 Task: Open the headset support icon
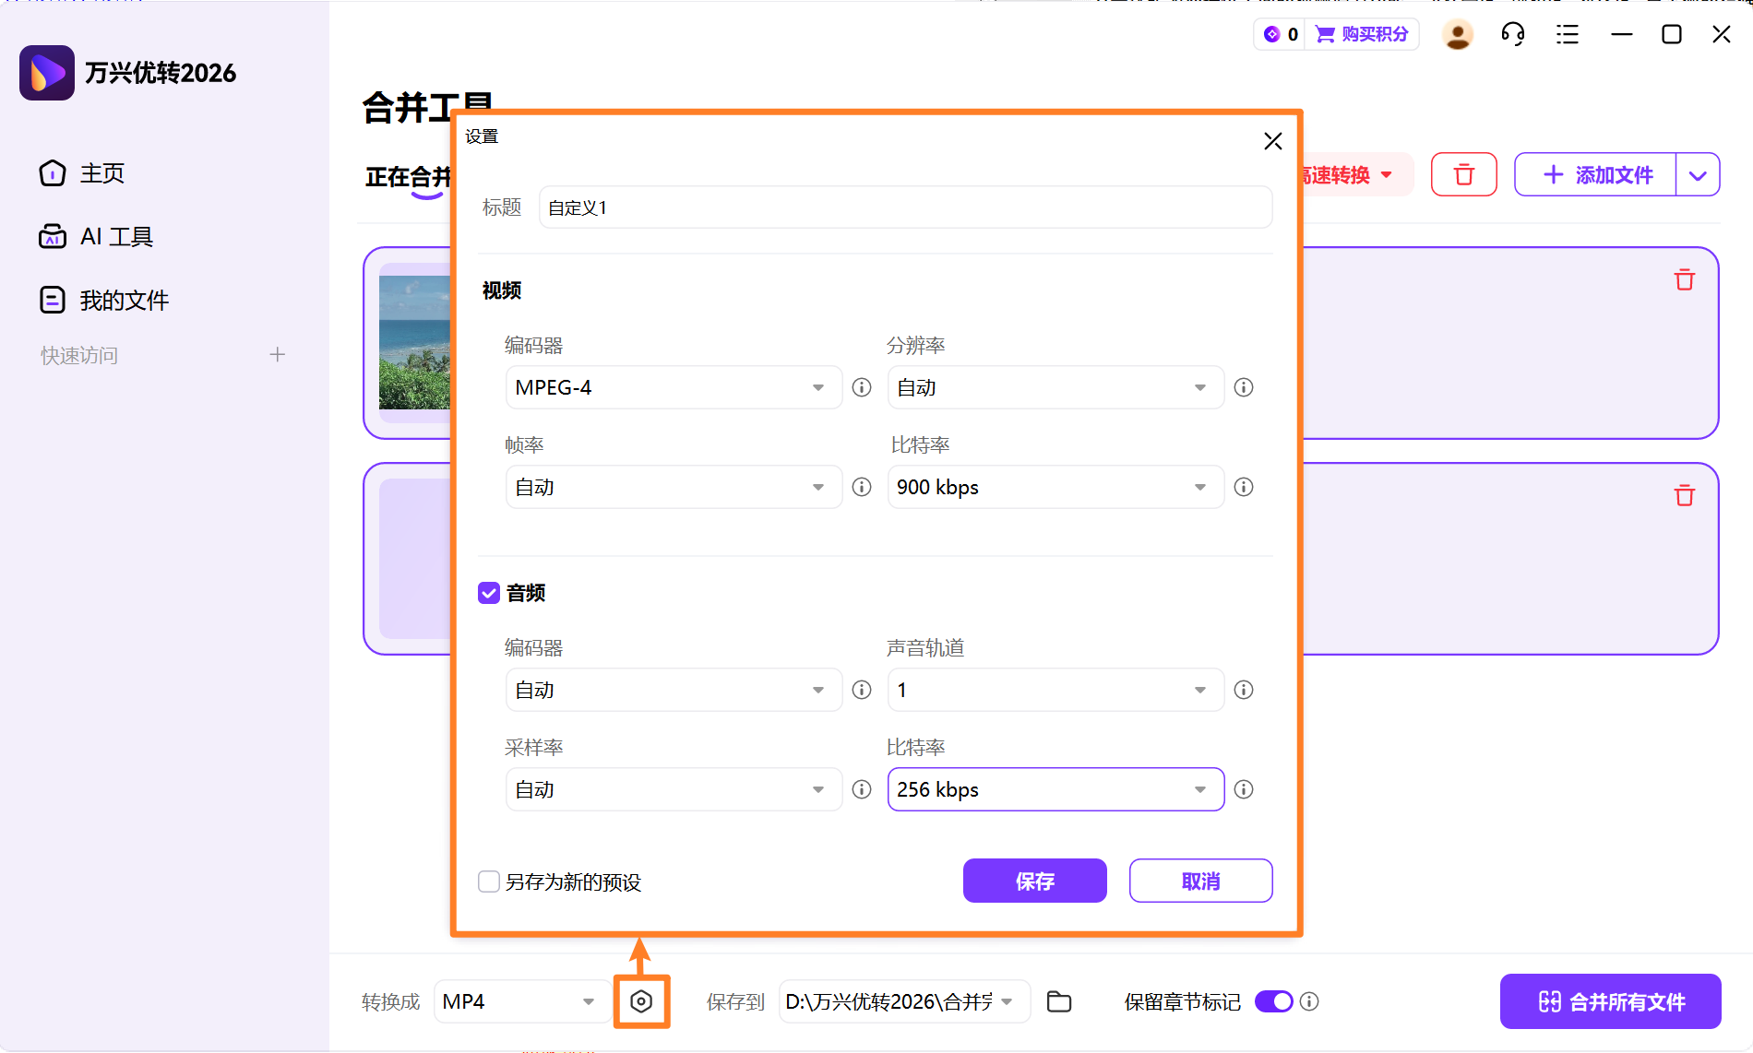point(1512,34)
